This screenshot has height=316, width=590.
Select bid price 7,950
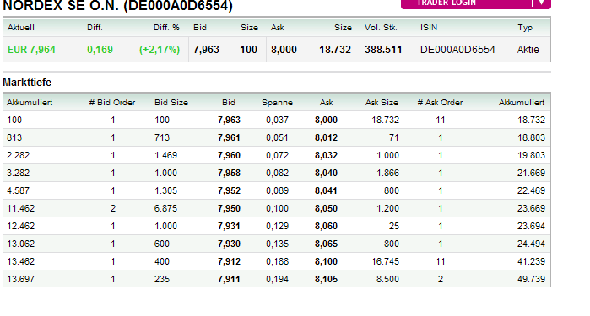click(x=229, y=208)
